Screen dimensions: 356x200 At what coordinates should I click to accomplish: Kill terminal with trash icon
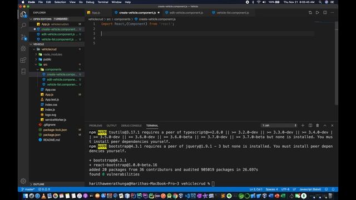click(x=318, y=126)
